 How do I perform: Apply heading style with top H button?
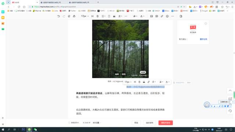93,16
